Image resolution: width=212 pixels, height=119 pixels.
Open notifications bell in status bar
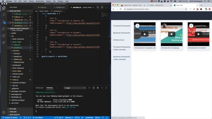(107, 118)
